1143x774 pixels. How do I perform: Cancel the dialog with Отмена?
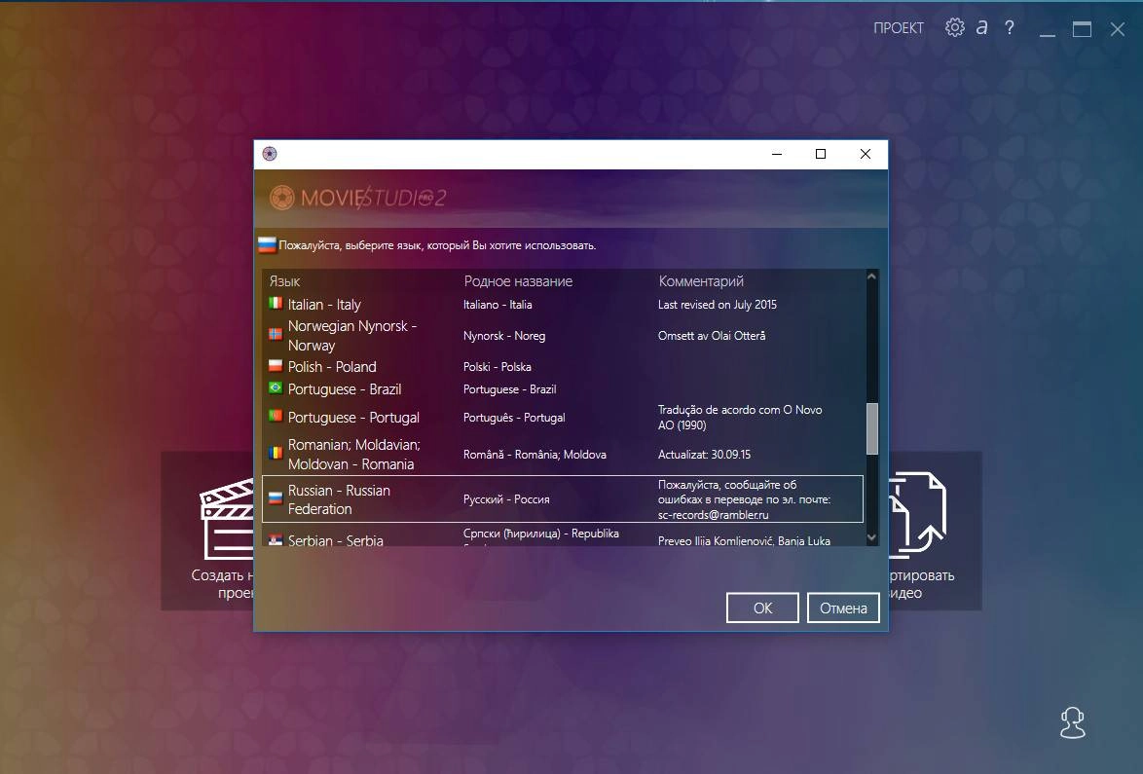843,608
